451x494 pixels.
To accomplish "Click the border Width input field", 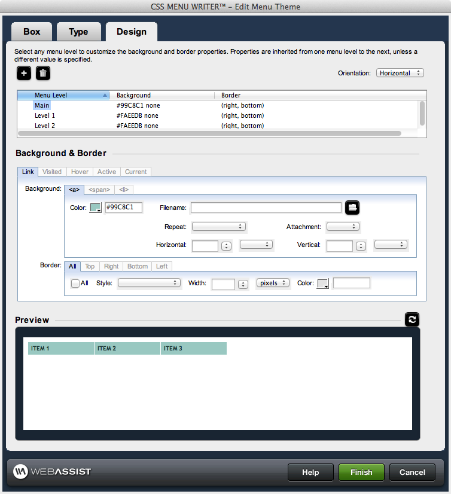I will point(223,284).
